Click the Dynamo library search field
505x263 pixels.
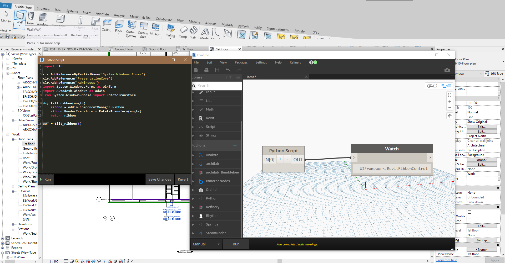(218, 86)
